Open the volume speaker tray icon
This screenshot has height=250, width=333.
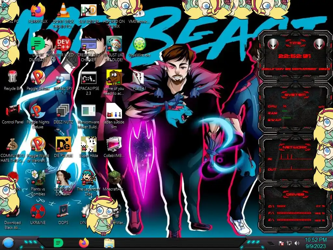[297, 243]
